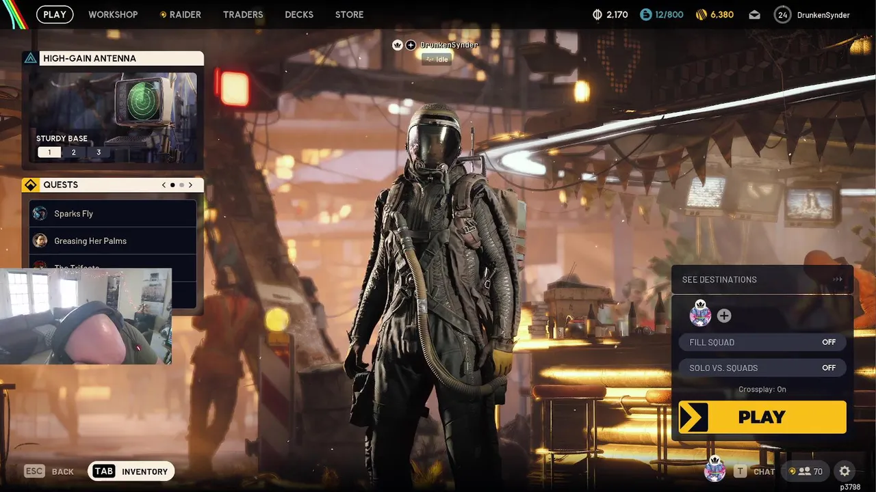This screenshot has height=492, width=876.
Task: Open the STORE tab
Action: [x=349, y=14]
